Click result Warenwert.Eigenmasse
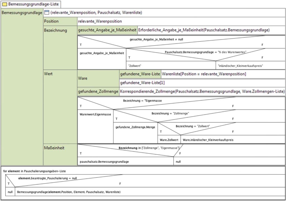The image size is (286, 201). (95, 114)
